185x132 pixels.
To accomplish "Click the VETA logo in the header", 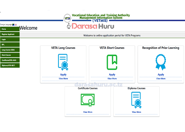I will [x=67, y=18].
